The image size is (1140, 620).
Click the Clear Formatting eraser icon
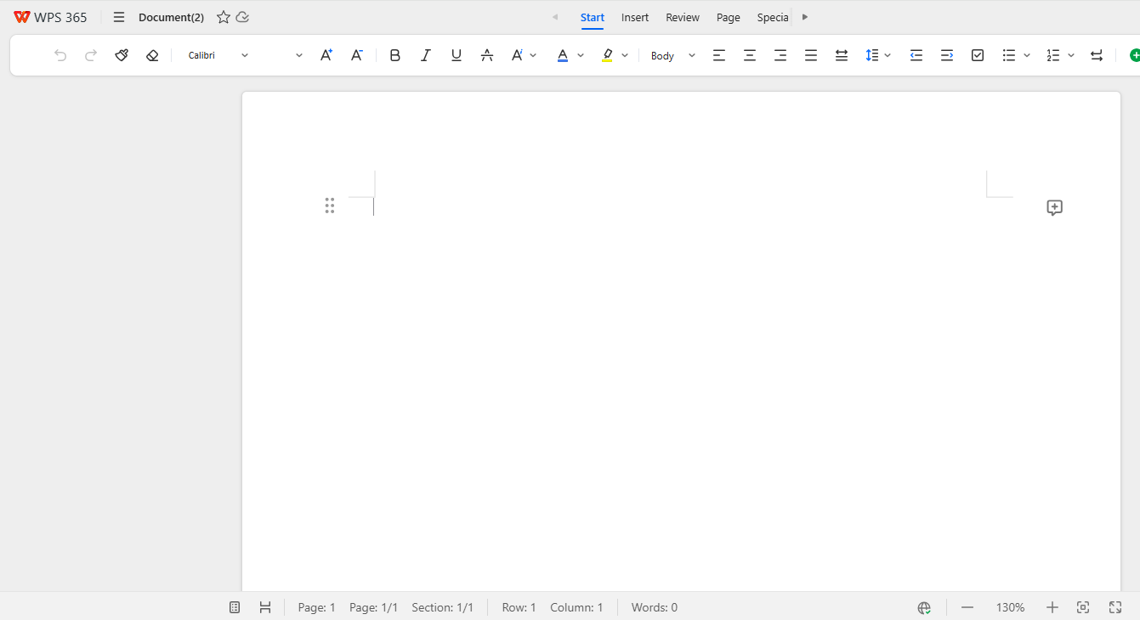click(x=152, y=55)
